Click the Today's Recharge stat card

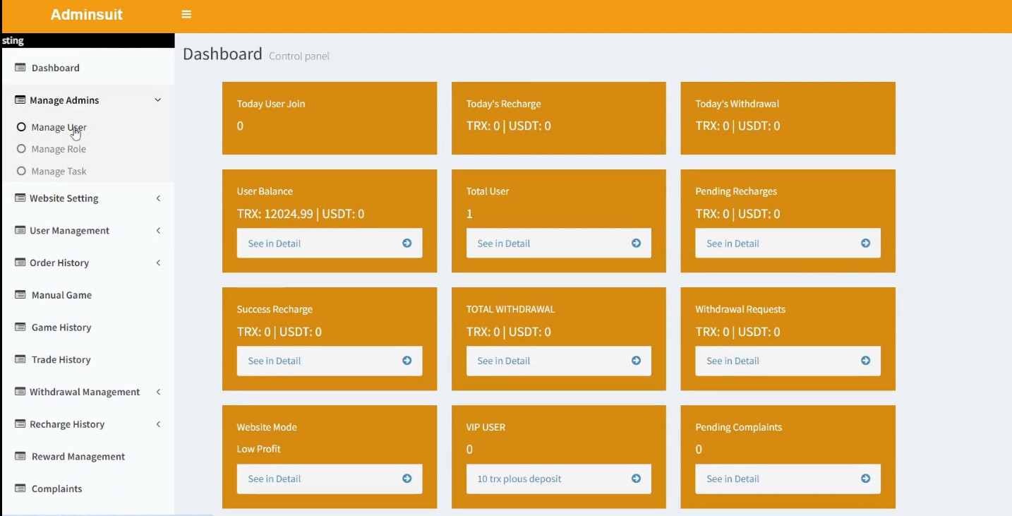coord(558,118)
